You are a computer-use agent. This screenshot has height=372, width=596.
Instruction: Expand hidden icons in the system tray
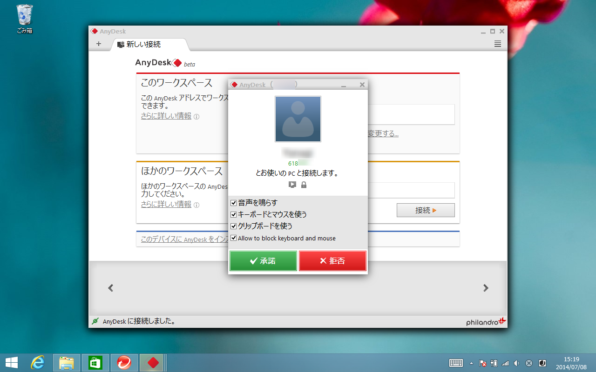472,363
